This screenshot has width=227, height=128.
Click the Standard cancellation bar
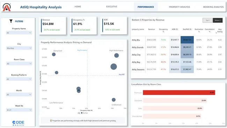(x=175, y=100)
